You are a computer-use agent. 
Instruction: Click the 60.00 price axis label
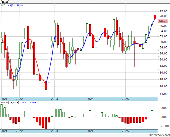[163, 42]
